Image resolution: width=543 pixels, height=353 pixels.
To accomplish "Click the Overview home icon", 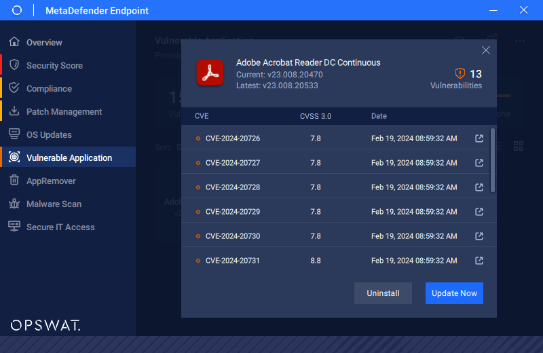I will (14, 41).
